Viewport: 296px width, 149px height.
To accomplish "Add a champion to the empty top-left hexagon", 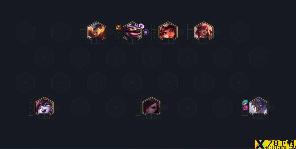I will (x=25, y=32).
